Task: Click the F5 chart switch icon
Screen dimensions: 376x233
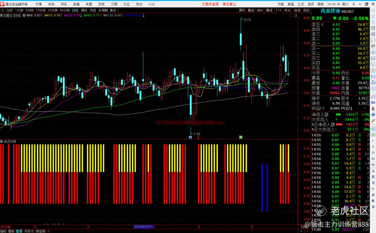Action: coord(373,129)
